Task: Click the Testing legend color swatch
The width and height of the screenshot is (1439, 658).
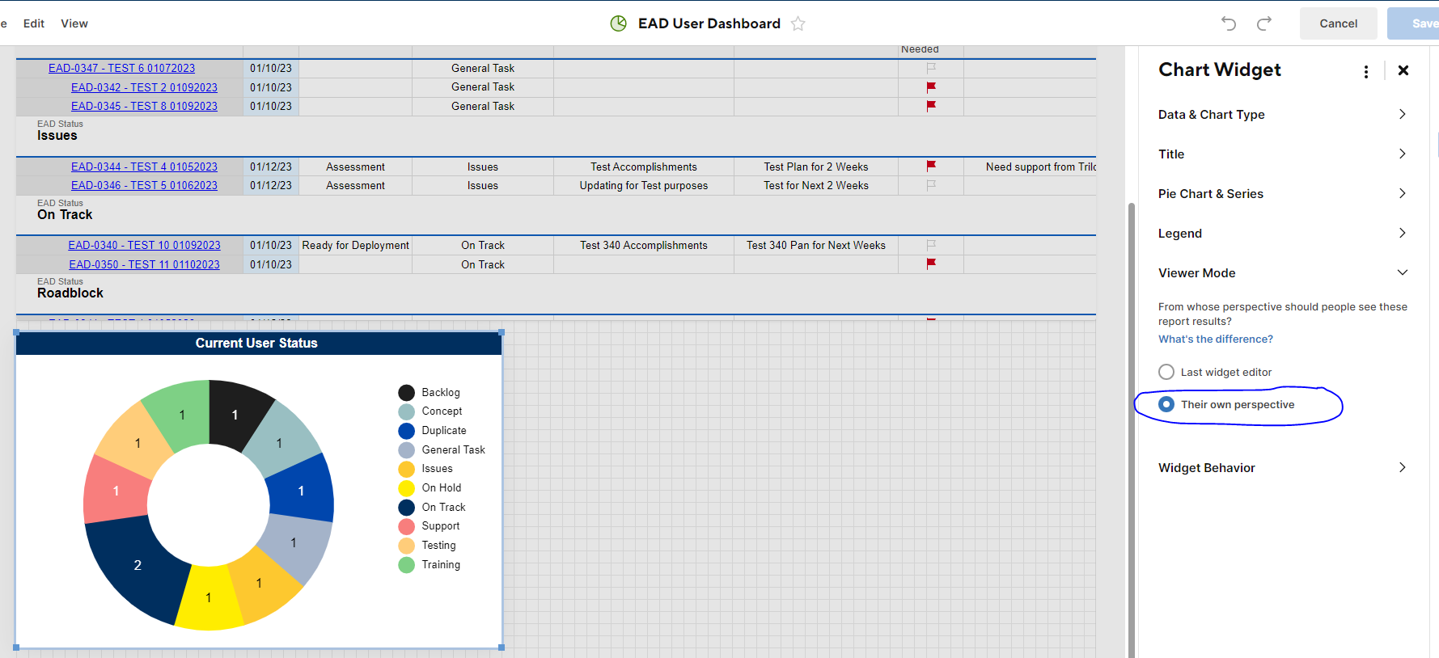Action: click(406, 546)
